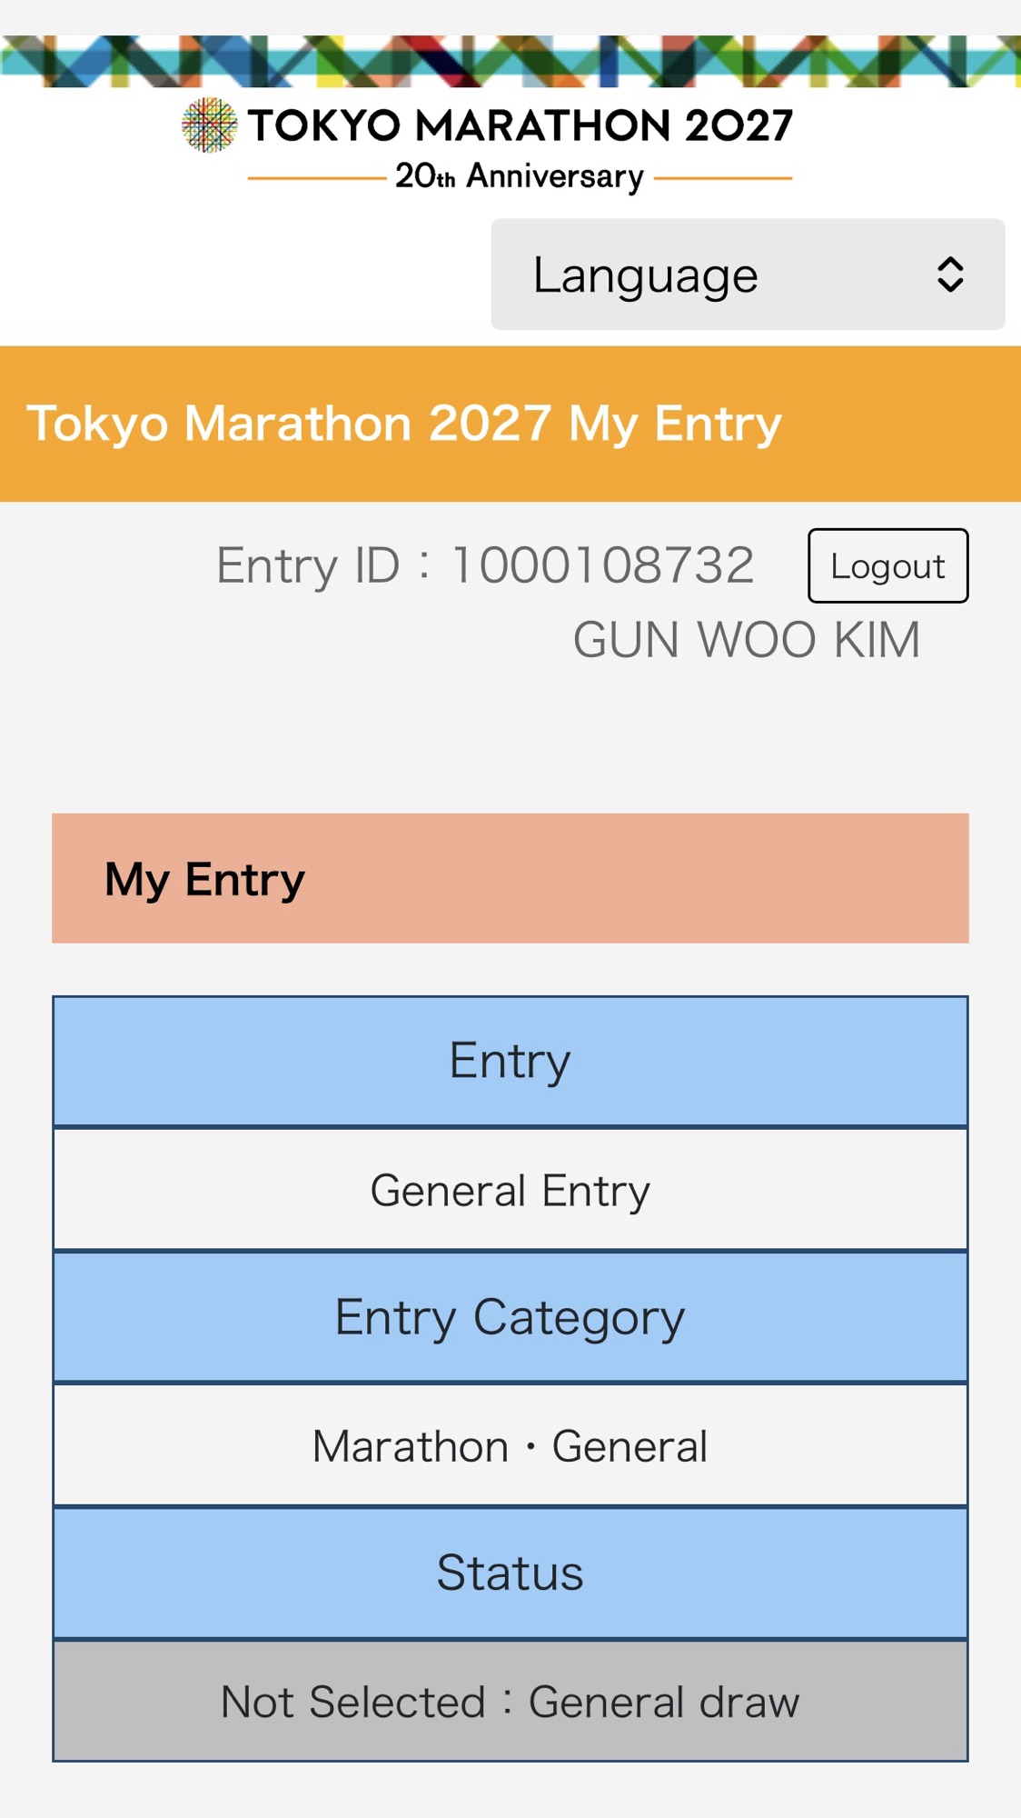Click the Status header row
Viewport: 1021px width, 1818px height.
tap(510, 1573)
